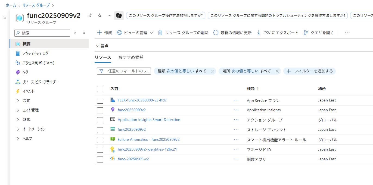Screen dimensions: 373x185
Task: Open row menu for func20250909v2-identities-12bc21
Action: pyautogui.click(x=236, y=149)
